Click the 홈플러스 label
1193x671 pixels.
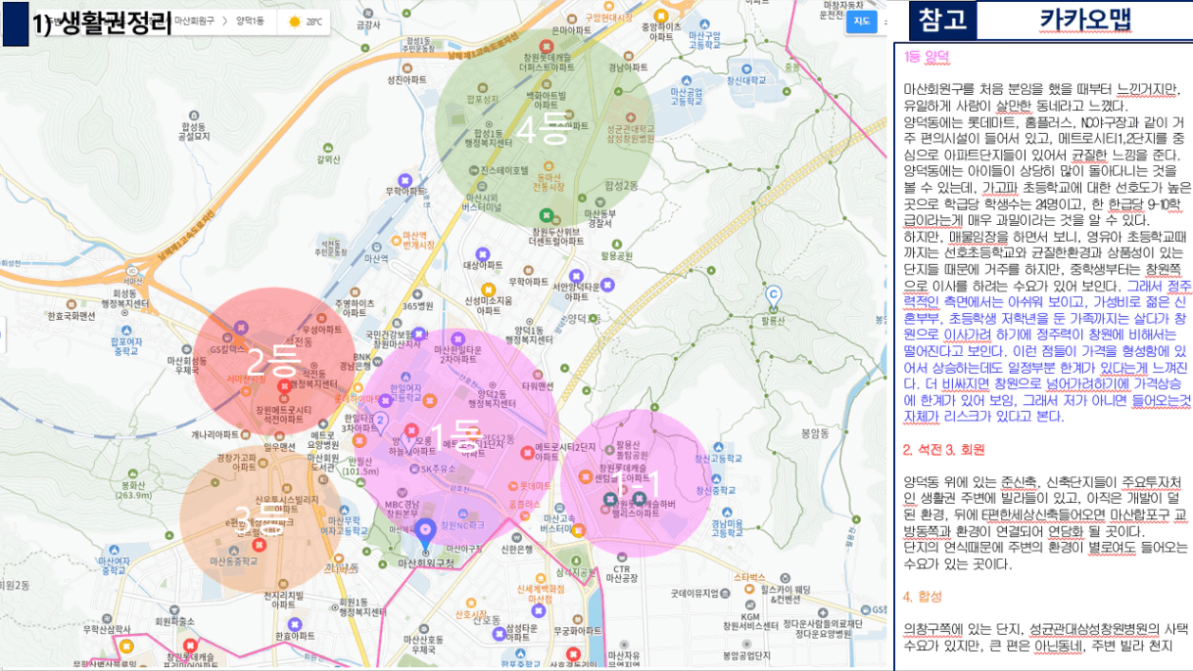[524, 503]
